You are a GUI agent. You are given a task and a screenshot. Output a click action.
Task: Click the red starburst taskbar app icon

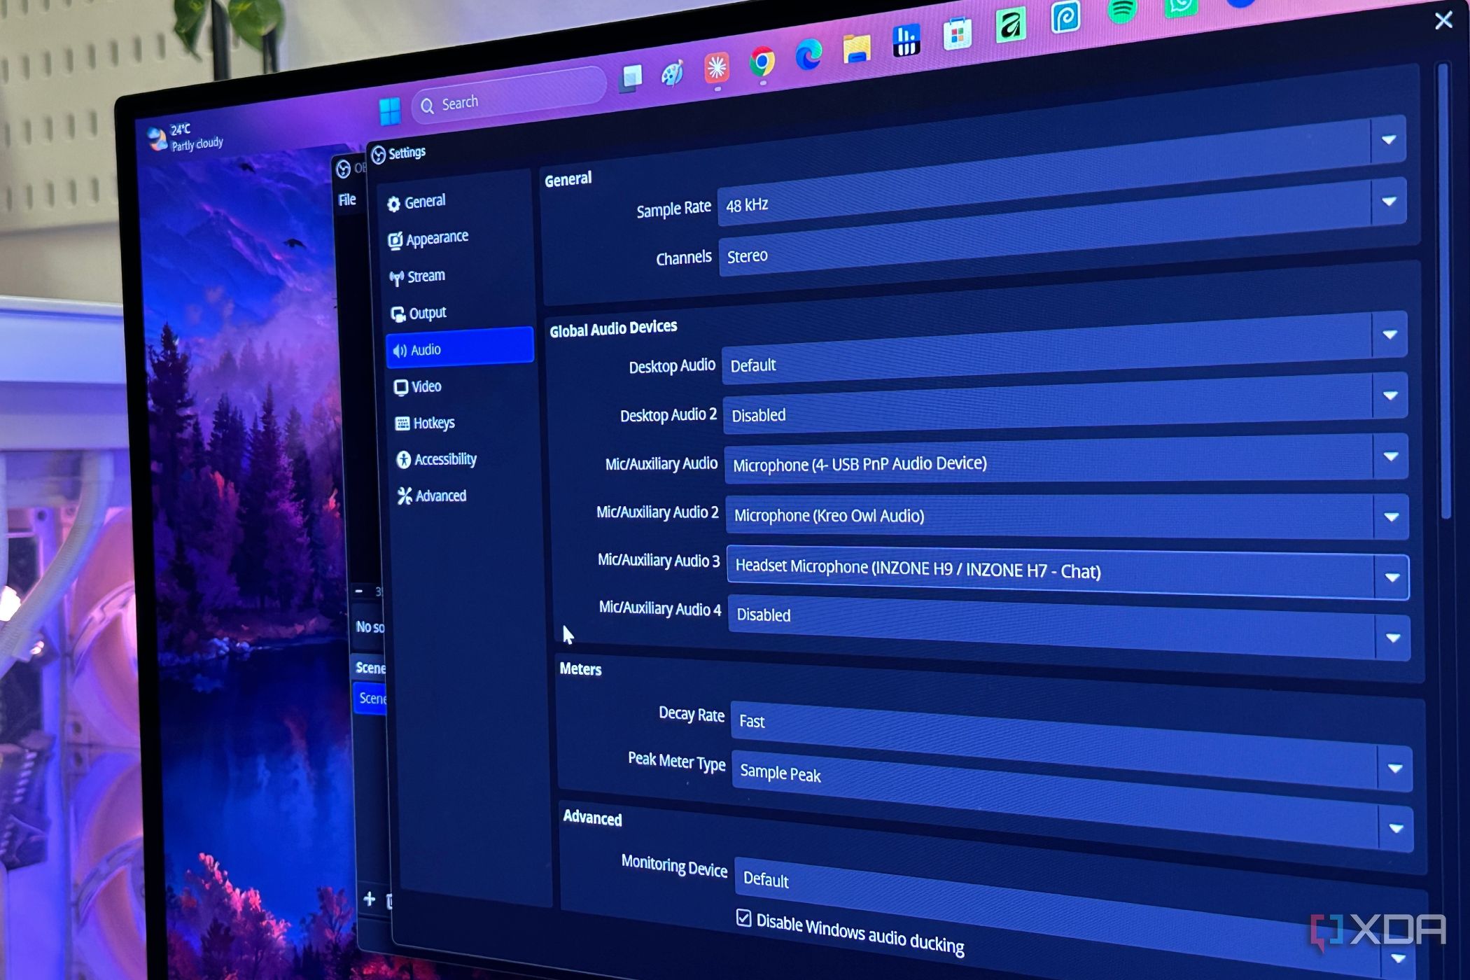point(716,68)
